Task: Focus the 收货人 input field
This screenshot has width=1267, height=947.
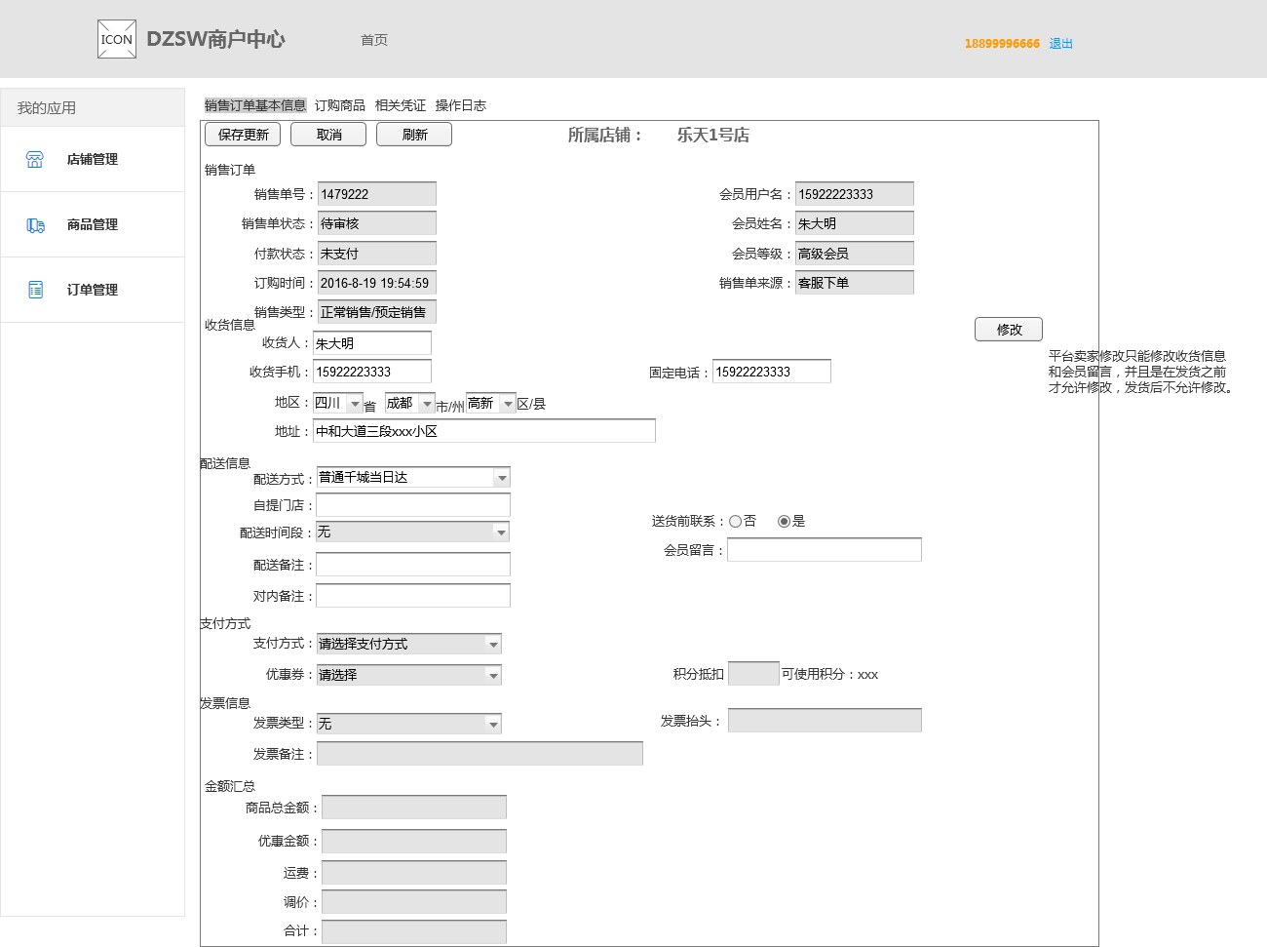Action: tap(372, 343)
